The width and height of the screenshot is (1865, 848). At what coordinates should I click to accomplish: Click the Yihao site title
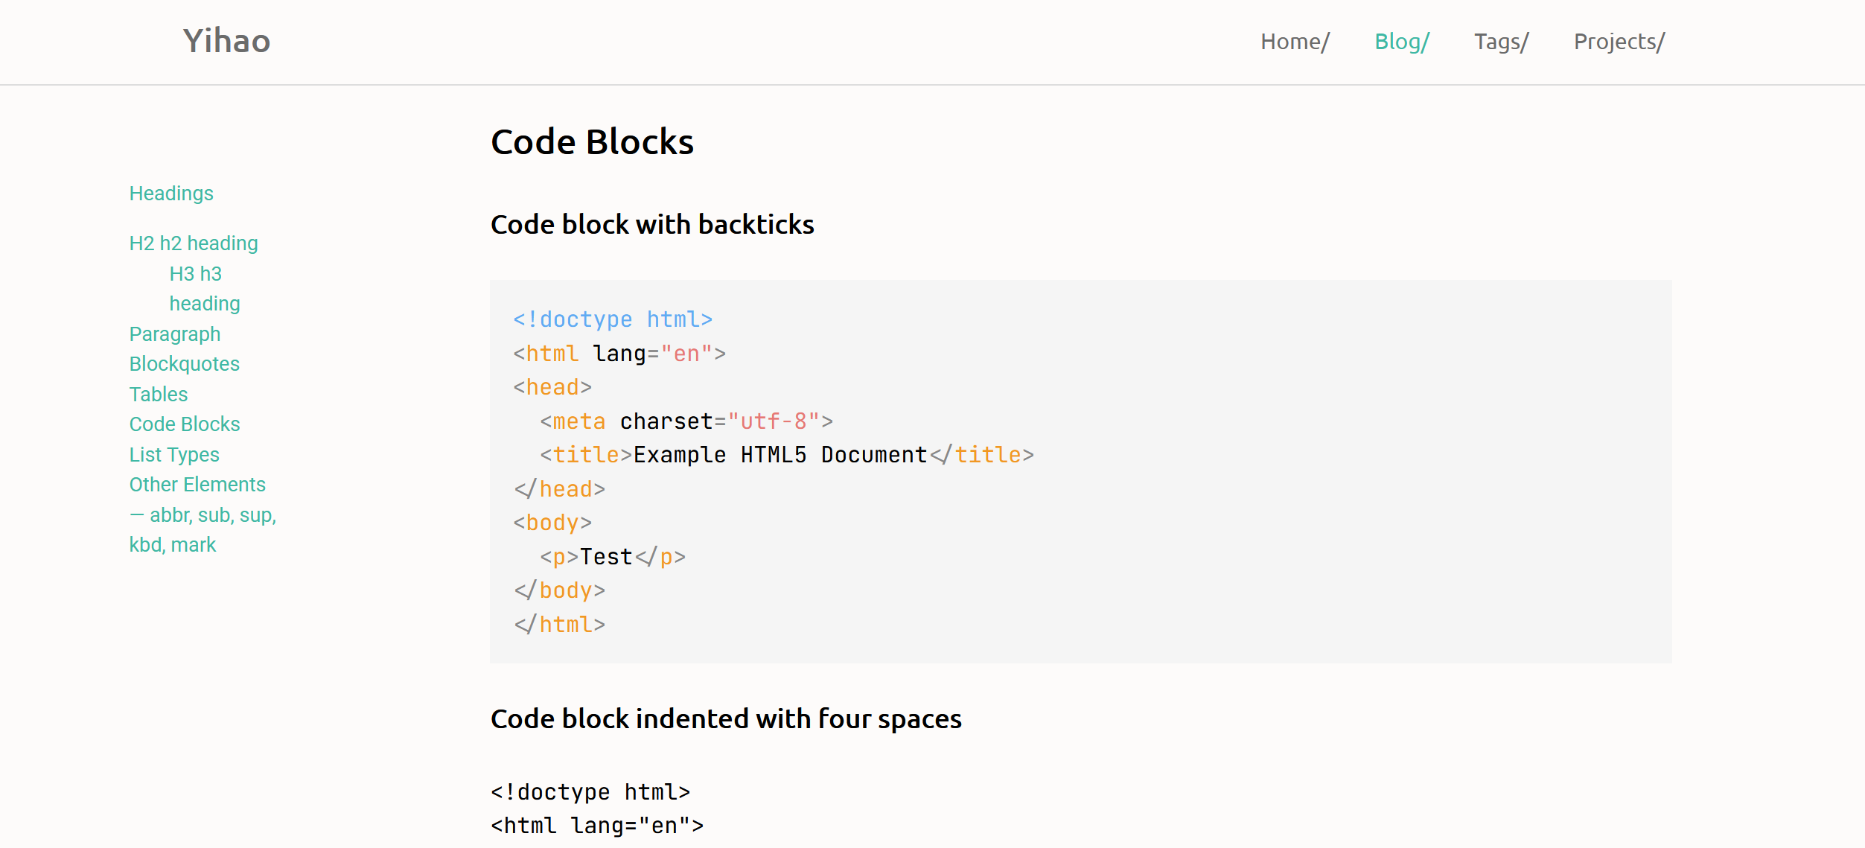(x=226, y=41)
